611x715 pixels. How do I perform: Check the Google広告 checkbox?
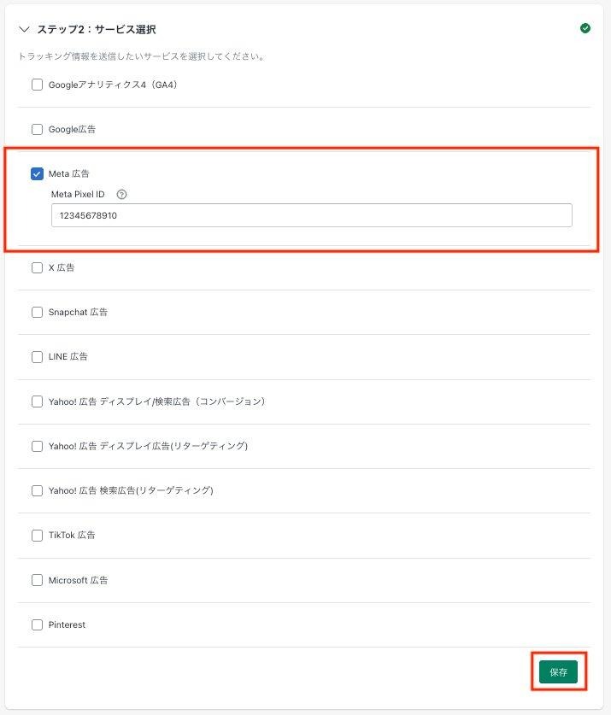(x=37, y=129)
